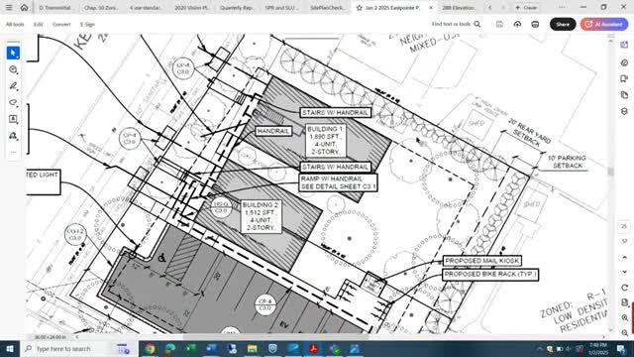
Task: Select the add text box tool
Action: pos(13,119)
